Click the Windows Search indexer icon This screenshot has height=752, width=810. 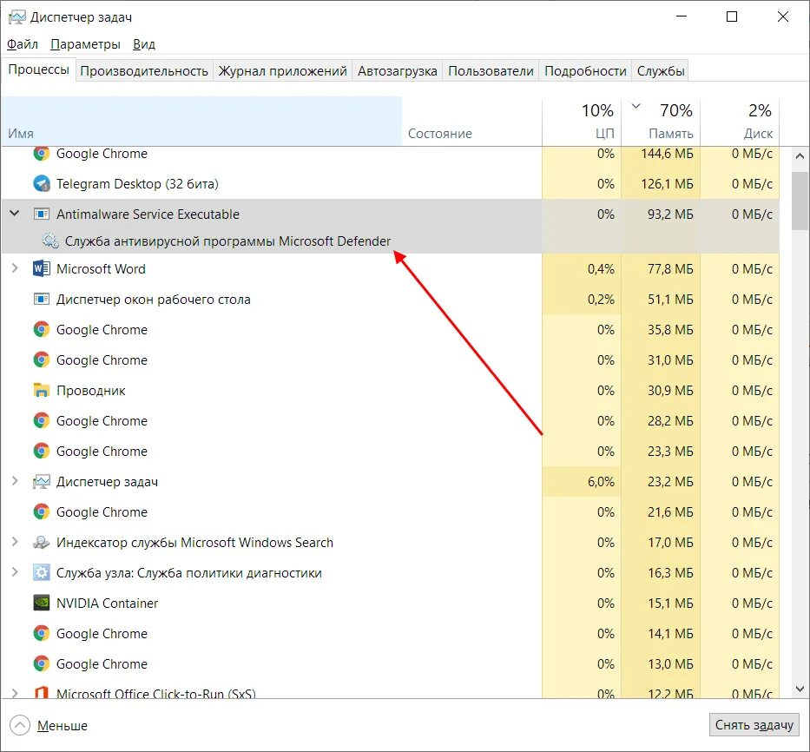[x=41, y=543]
